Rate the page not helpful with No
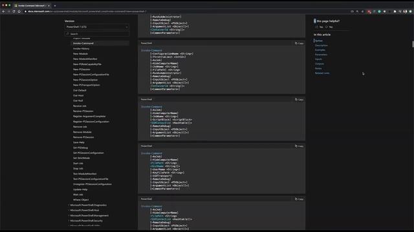414x232 pixels. tap(329, 27)
